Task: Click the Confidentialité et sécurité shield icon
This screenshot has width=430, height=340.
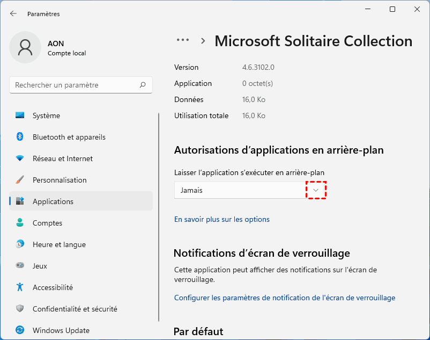Action: pos(20,309)
